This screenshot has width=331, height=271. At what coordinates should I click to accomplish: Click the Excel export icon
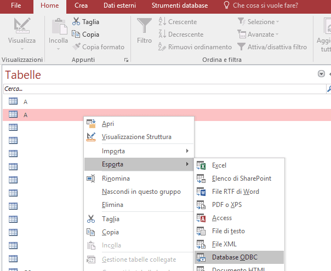point(201,165)
